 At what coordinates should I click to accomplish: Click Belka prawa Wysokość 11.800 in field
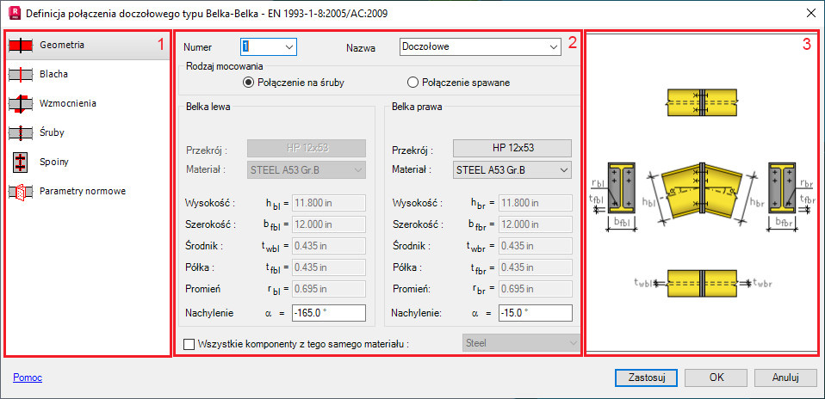(x=535, y=202)
